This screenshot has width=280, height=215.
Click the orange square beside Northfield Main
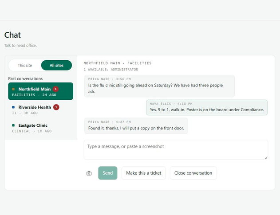click(x=13, y=89)
